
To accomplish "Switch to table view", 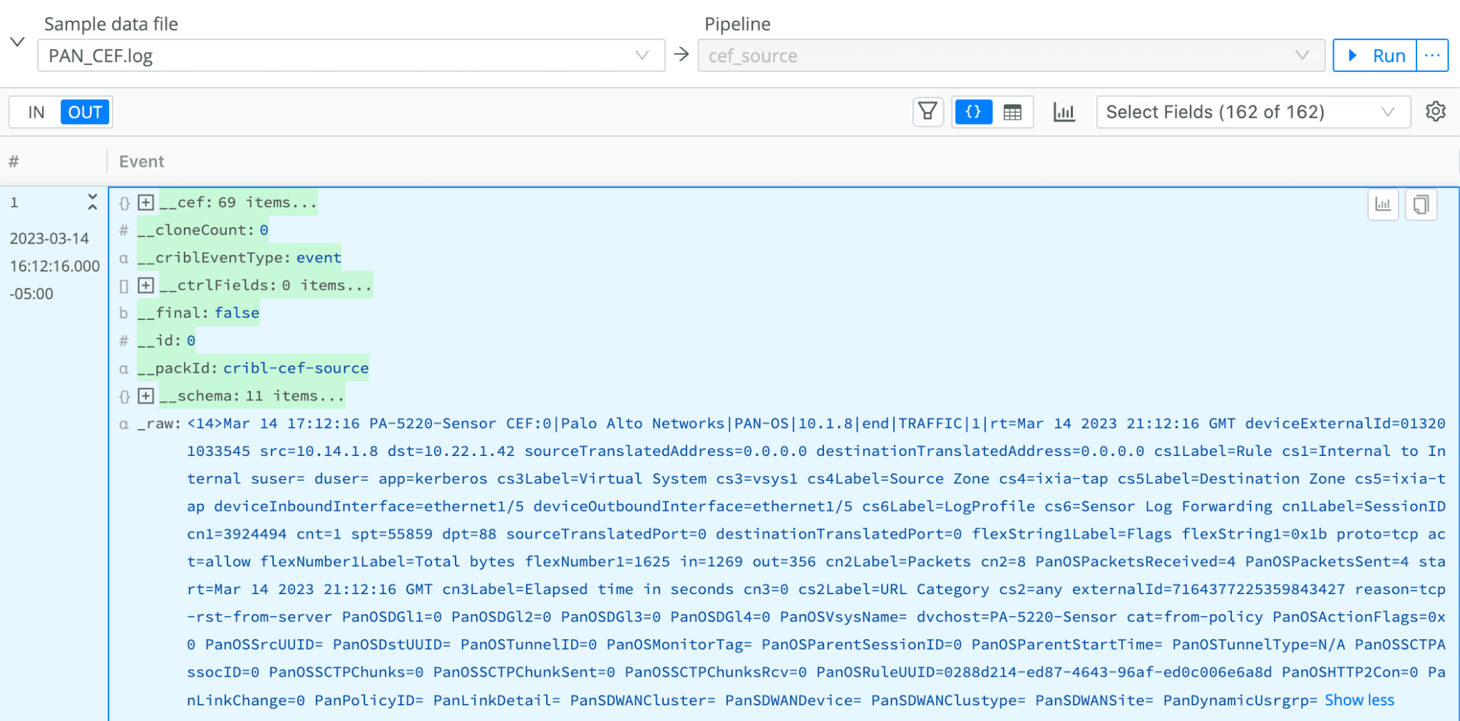I will click(x=1012, y=112).
